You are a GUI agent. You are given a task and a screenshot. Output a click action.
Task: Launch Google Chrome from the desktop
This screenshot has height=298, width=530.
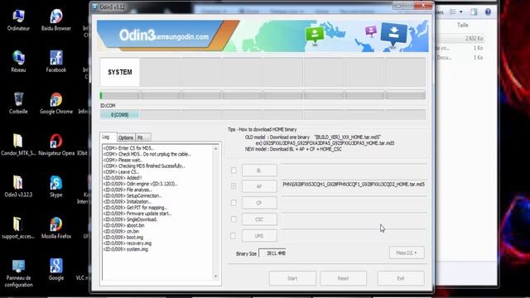[56, 103]
